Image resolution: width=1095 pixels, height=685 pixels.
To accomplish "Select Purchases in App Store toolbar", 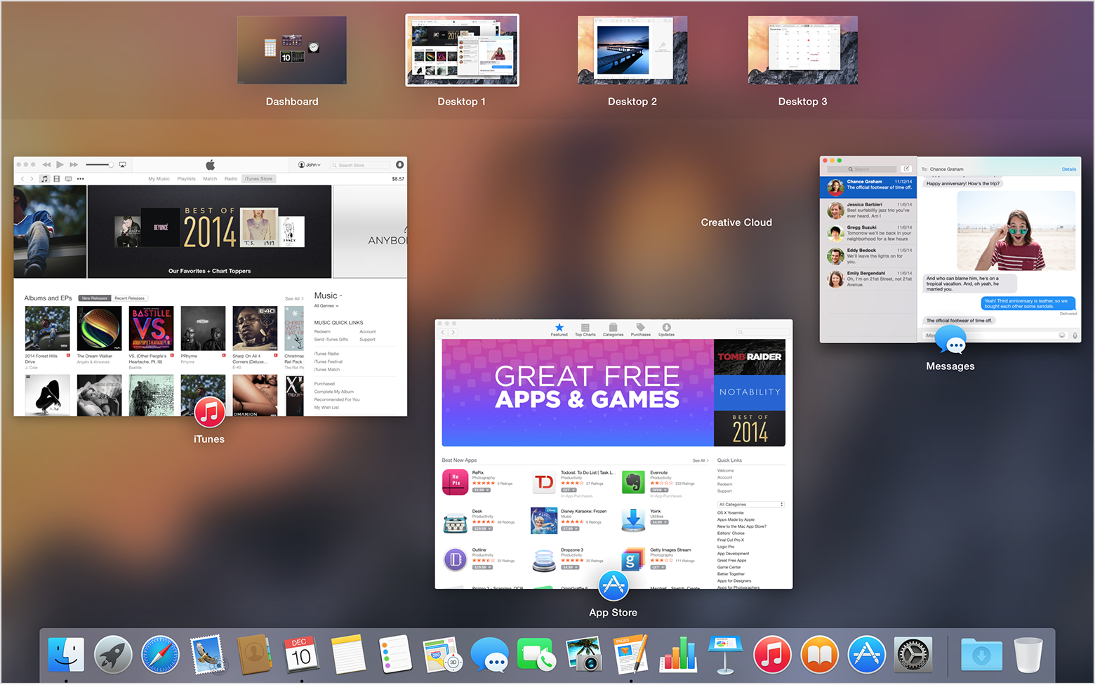I will [640, 330].
